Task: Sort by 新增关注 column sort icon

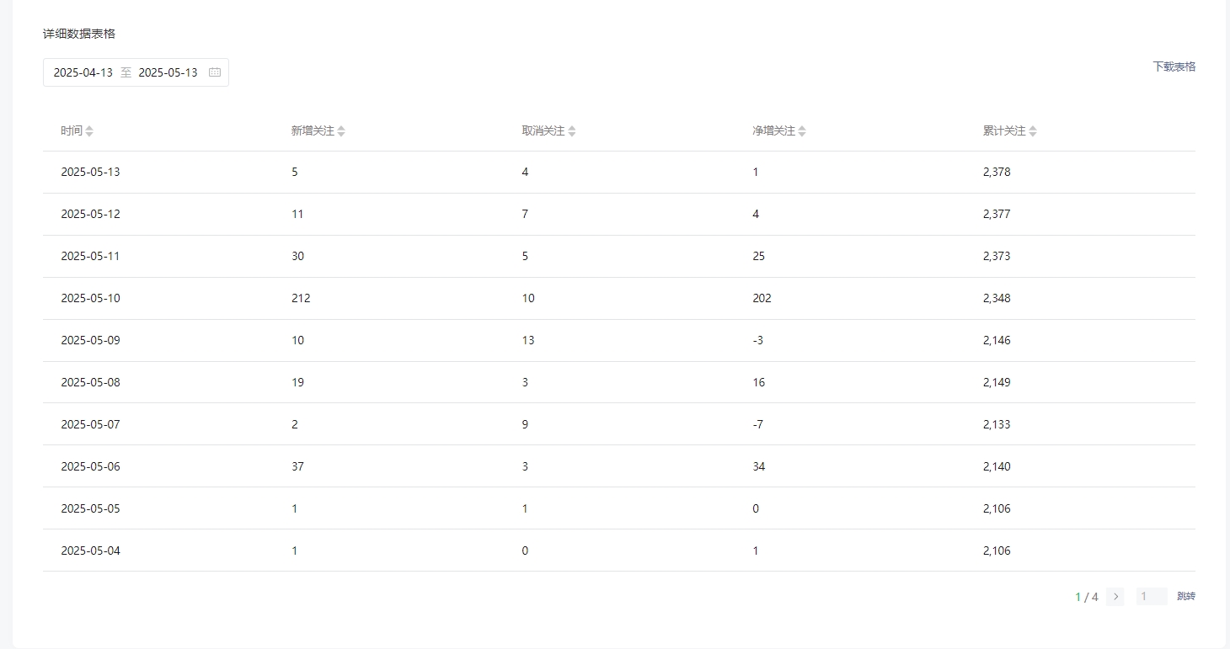Action: point(341,131)
